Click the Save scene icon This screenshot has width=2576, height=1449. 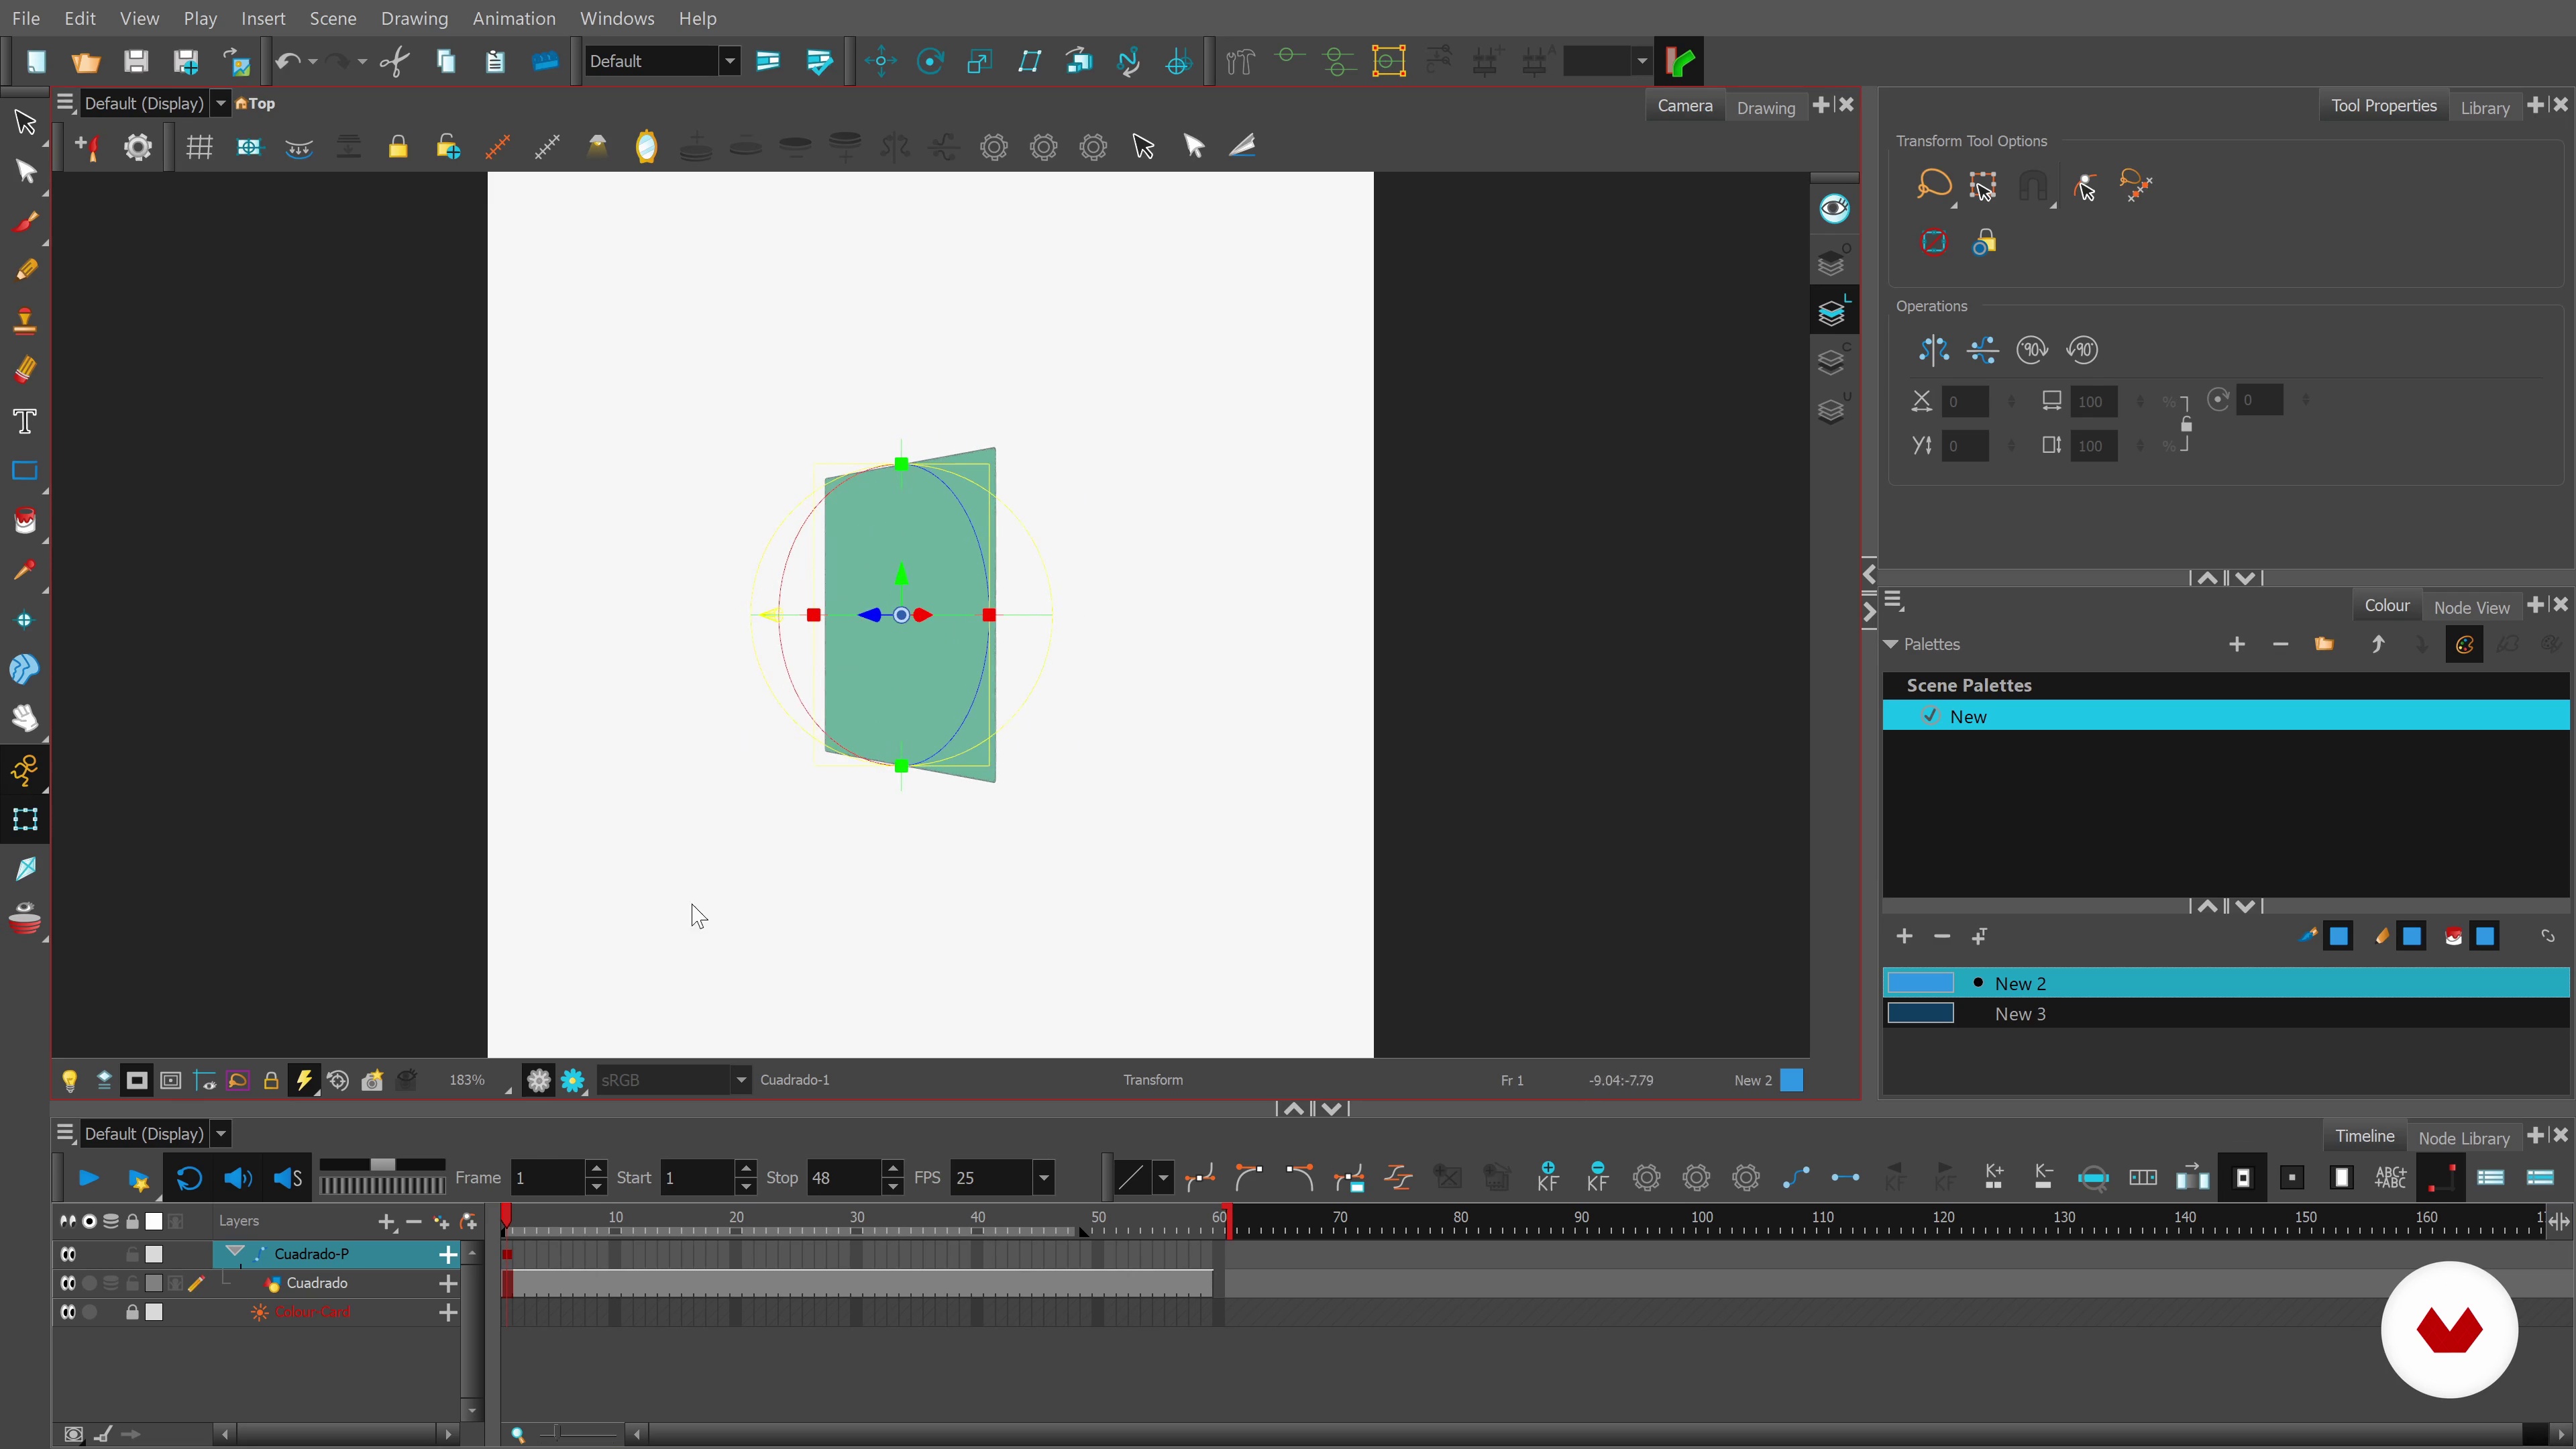click(x=136, y=61)
